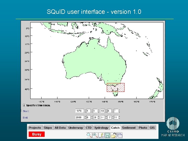Open the Sediment tab
This screenshot has height=141, width=188.
(129, 128)
